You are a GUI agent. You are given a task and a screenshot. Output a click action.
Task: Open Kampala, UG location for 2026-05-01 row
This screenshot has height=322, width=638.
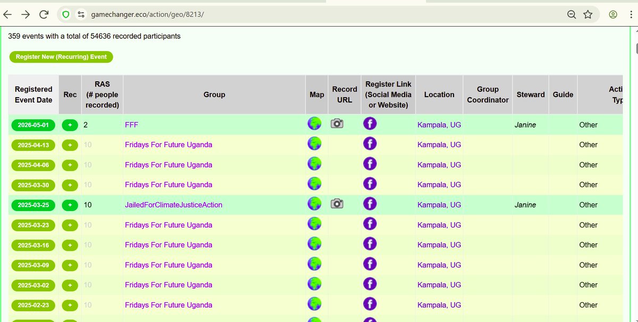(x=439, y=125)
